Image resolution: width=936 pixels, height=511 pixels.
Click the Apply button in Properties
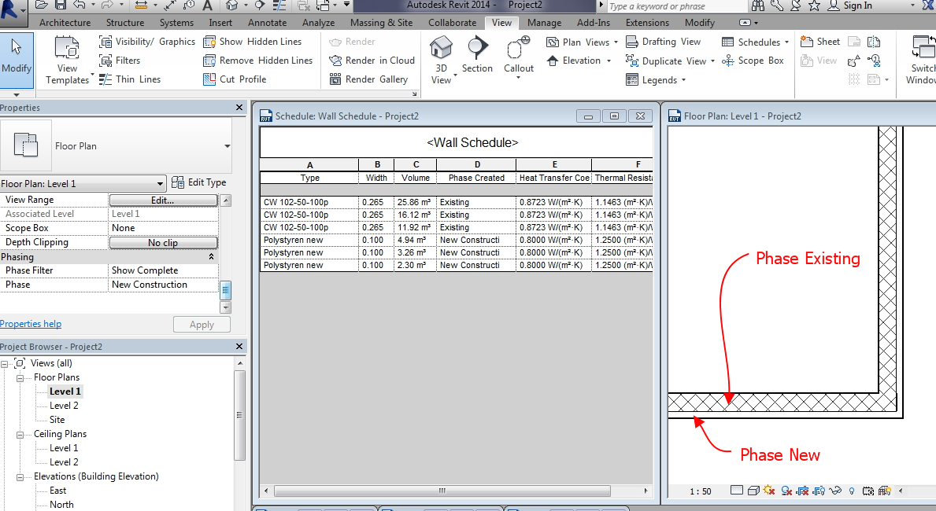pyautogui.click(x=202, y=325)
